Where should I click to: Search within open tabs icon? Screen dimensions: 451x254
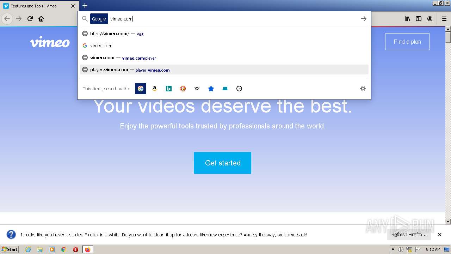point(225,89)
